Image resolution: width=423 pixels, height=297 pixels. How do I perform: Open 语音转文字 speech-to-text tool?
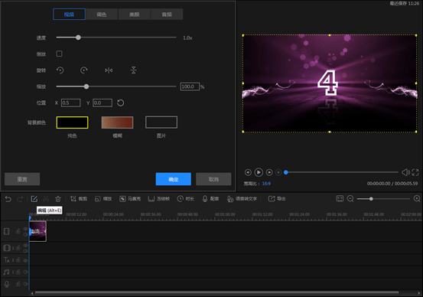(x=242, y=199)
